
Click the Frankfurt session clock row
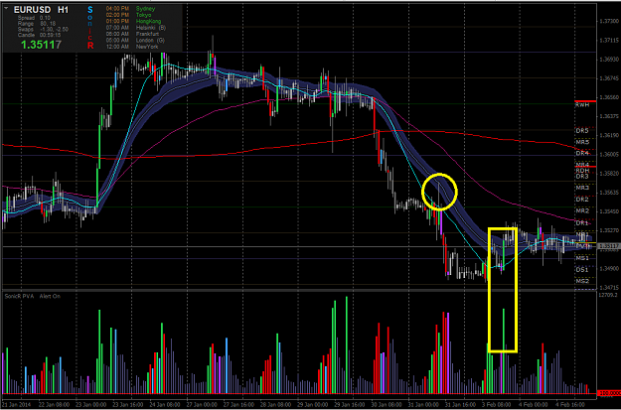[132, 34]
